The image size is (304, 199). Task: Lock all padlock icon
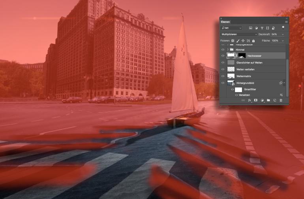253,41
